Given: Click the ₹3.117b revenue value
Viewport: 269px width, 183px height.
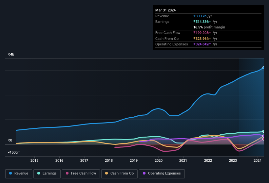Looking at the screenshot, I should [x=200, y=16].
